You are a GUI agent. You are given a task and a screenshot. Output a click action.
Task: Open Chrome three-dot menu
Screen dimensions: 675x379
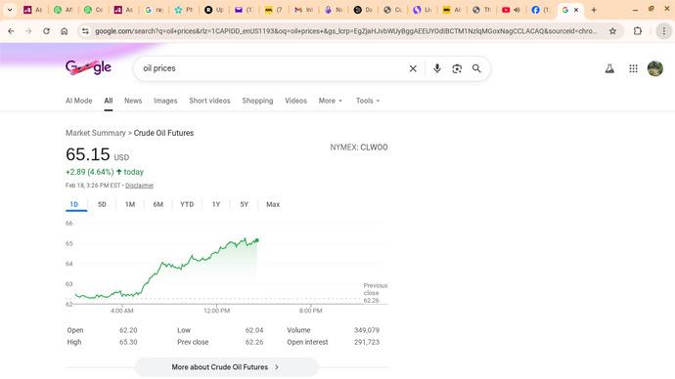pyautogui.click(x=664, y=31)
